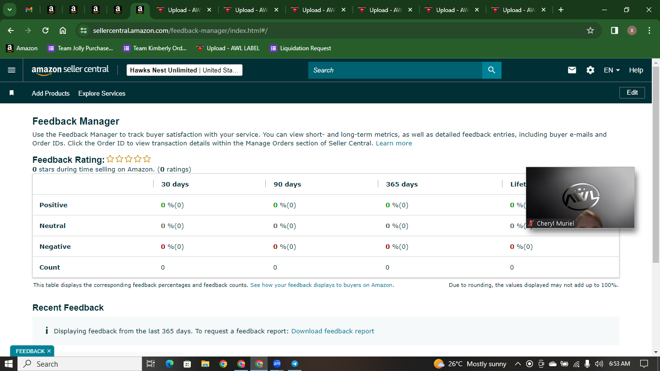Show hidden system tray icons
660x371 pixels.
coord(517,364)
